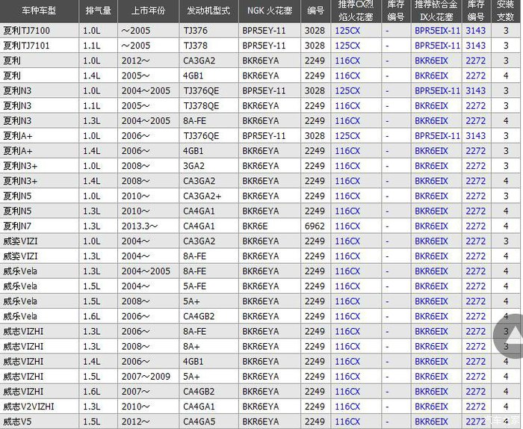Open BPR5EIX-11 link in 夏利TJ7100 row

point(437,31)
